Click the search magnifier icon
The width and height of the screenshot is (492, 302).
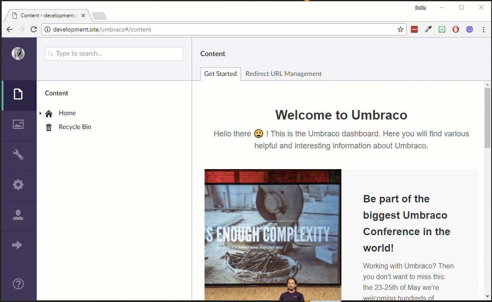click(50, 54)
